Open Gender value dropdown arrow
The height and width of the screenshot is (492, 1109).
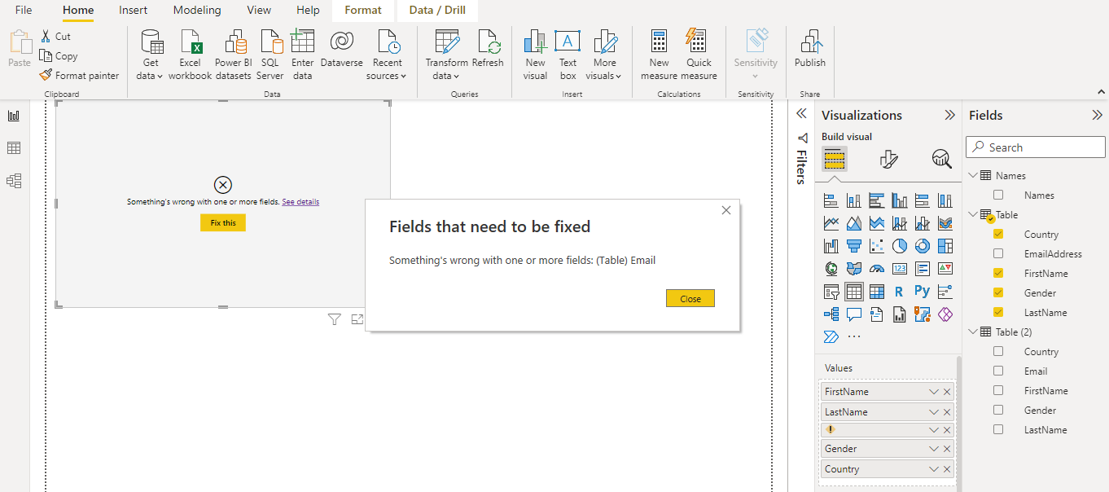[934, 449]
